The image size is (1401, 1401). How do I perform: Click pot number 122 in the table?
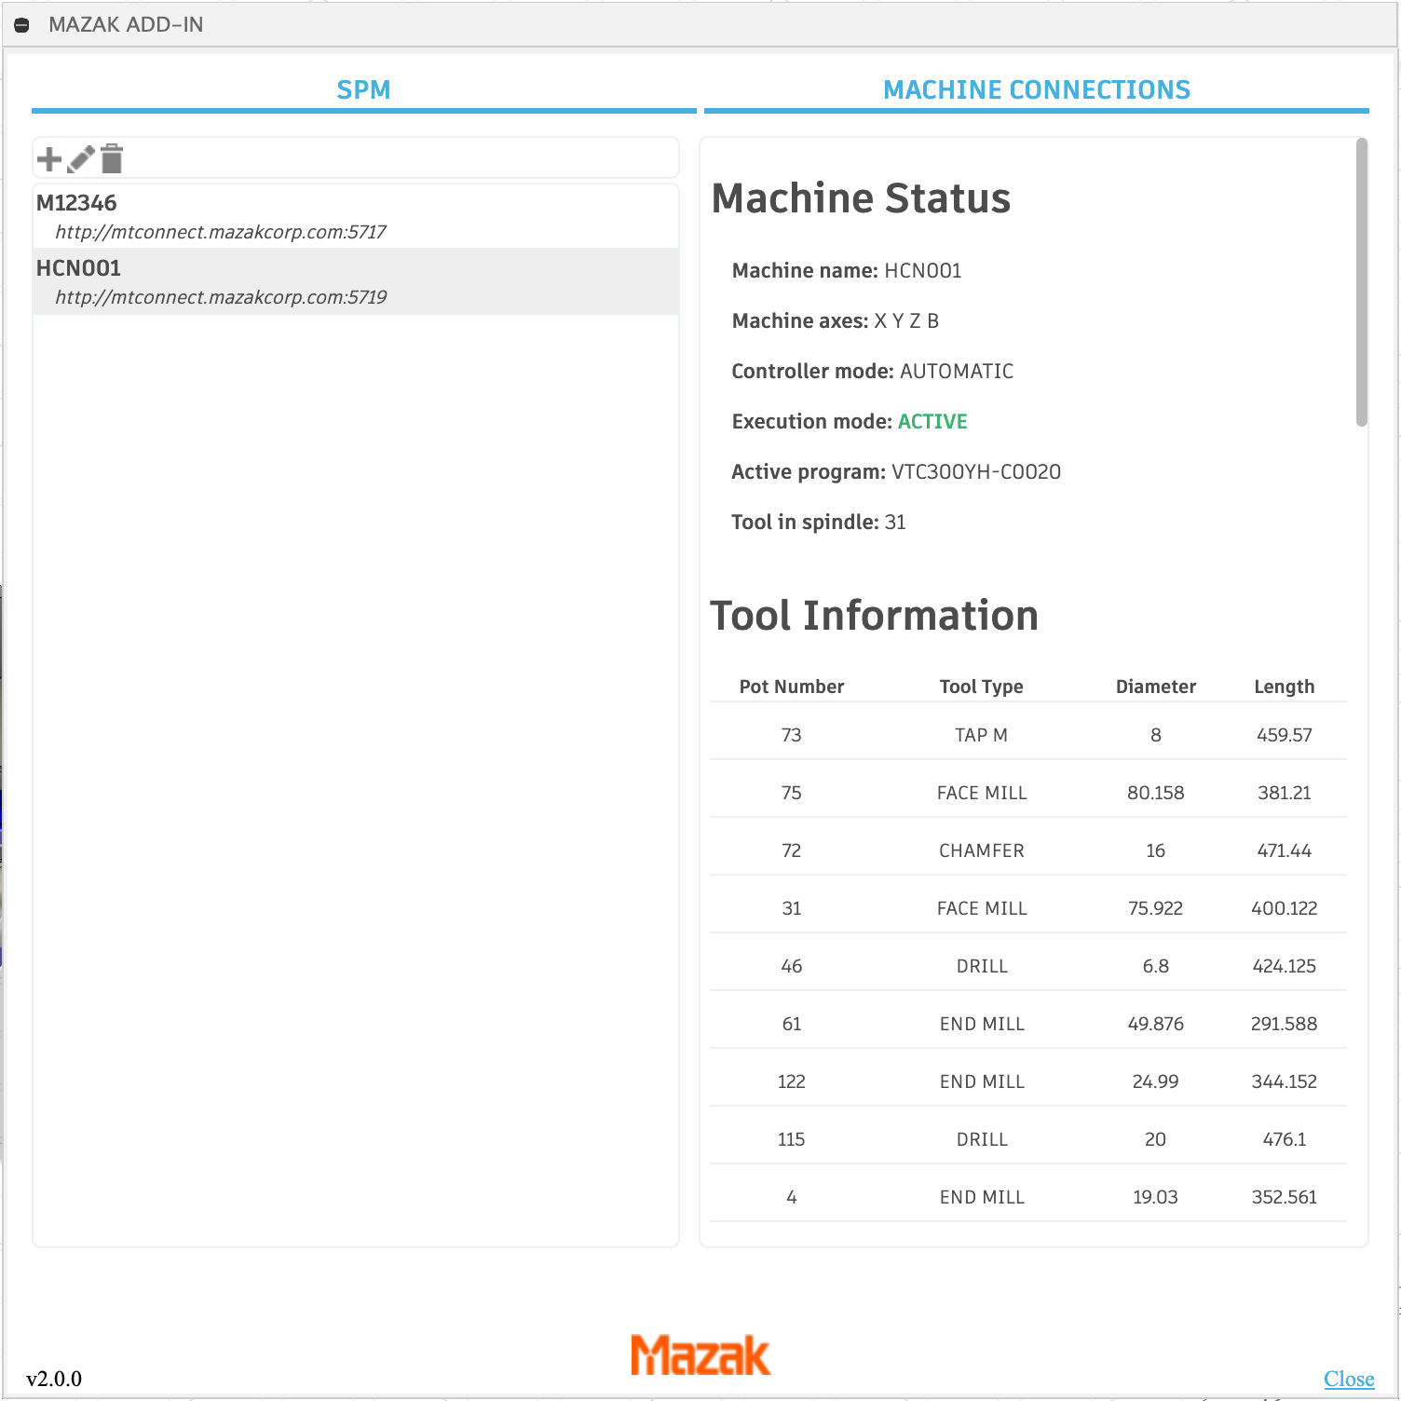[x=792, y=1081]
